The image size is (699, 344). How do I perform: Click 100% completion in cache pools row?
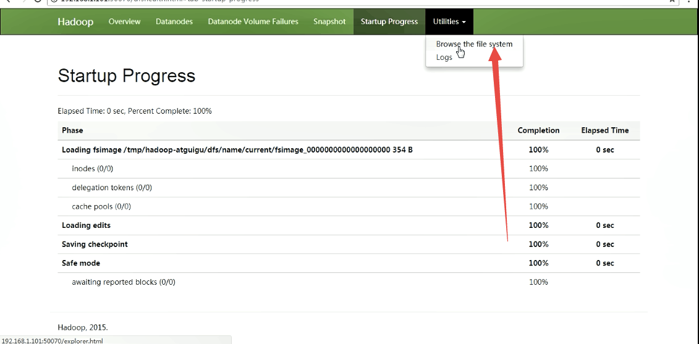click(538, 206)
